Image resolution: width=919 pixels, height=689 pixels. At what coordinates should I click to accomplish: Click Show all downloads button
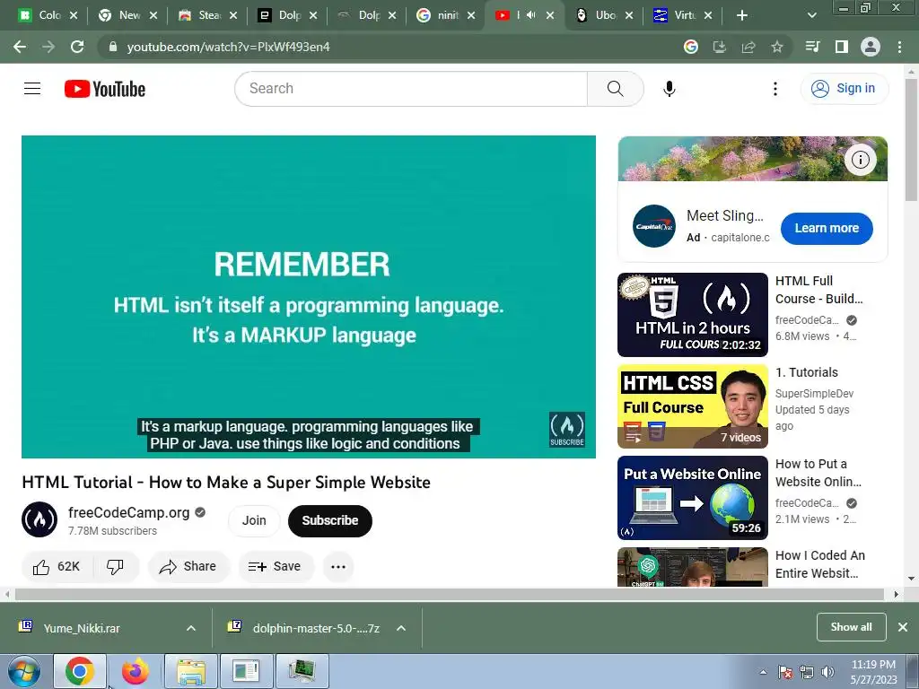[x=851, y=627]
